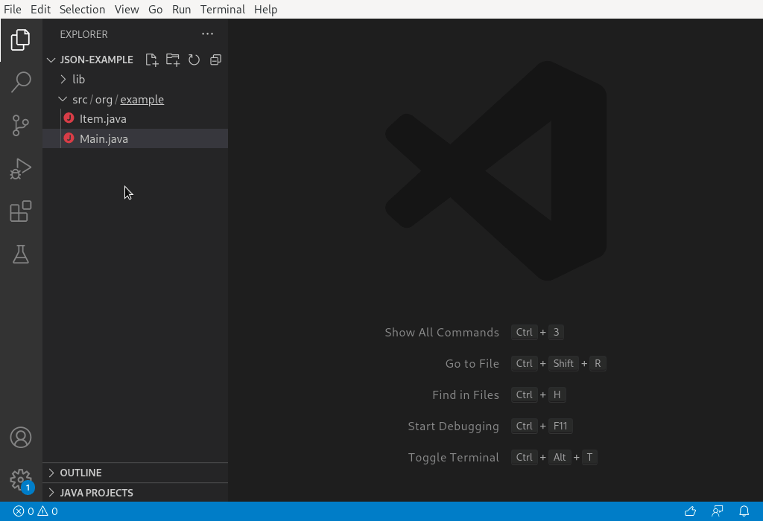
Task: Open the View menu
Action: [127, 9]
